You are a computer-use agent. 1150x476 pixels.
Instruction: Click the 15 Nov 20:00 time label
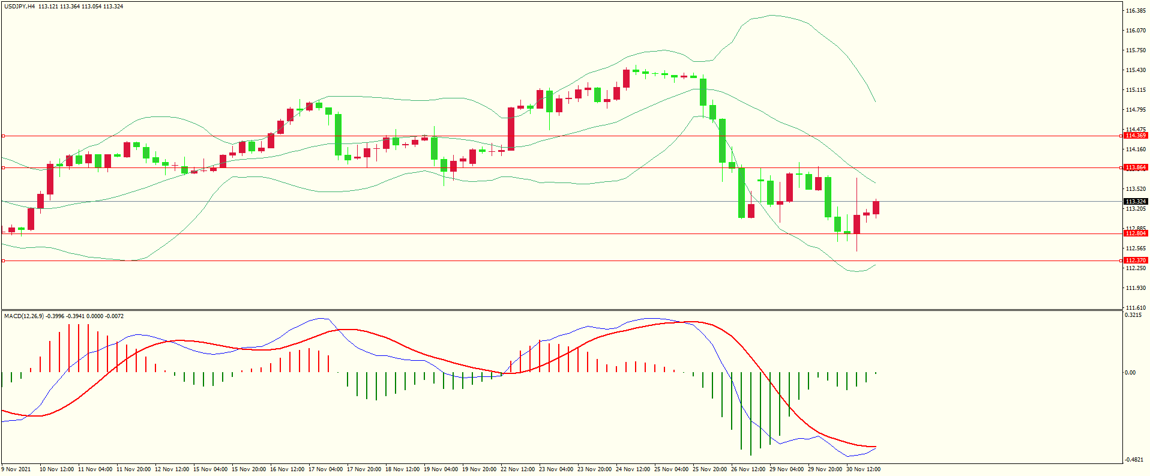(x=249, y=469)
